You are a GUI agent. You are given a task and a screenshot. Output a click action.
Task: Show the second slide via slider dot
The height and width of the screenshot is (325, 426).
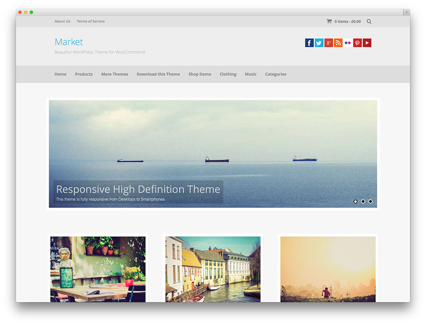tap(363, 201)
